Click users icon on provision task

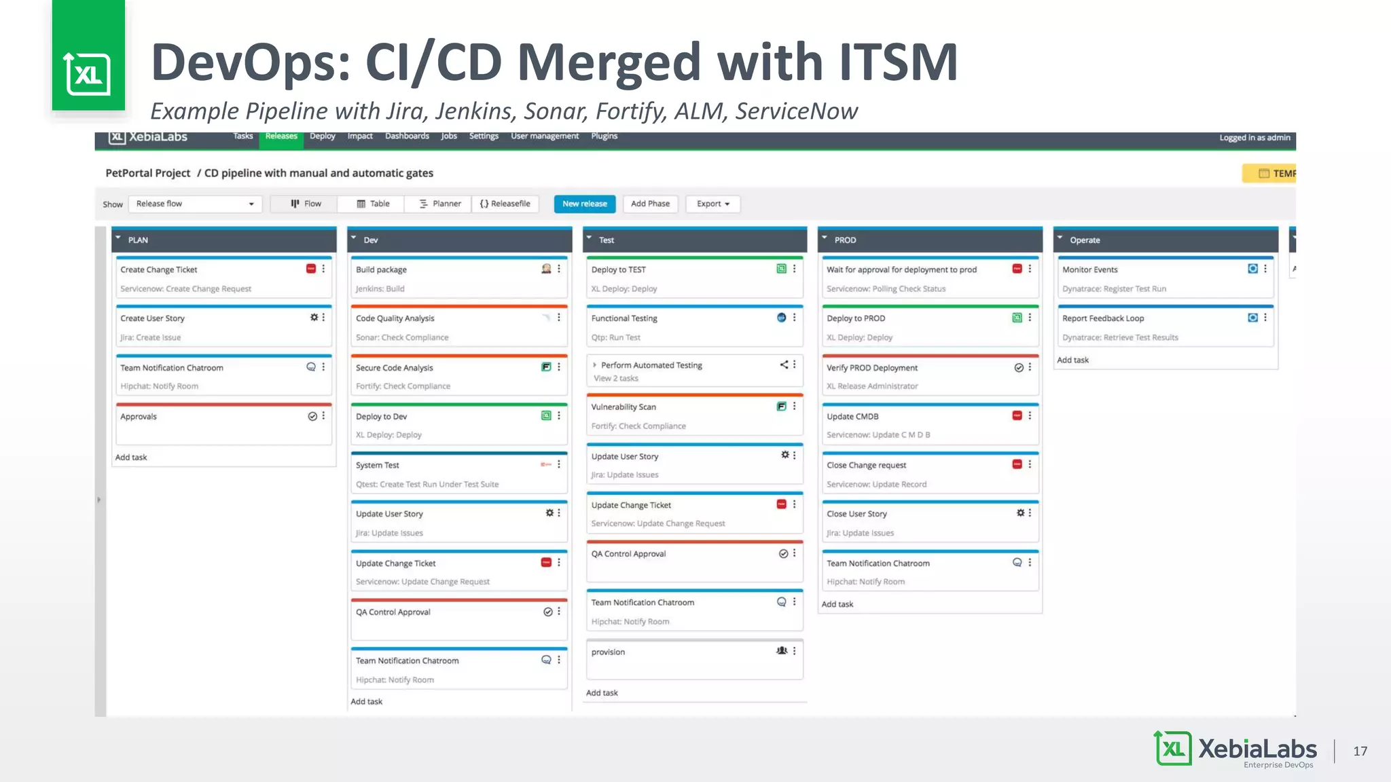(x=782, y=650)
